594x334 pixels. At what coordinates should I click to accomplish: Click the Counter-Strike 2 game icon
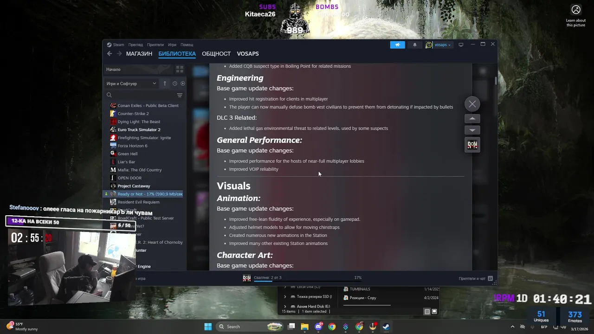pyautogui.click(x=113, y=114)
